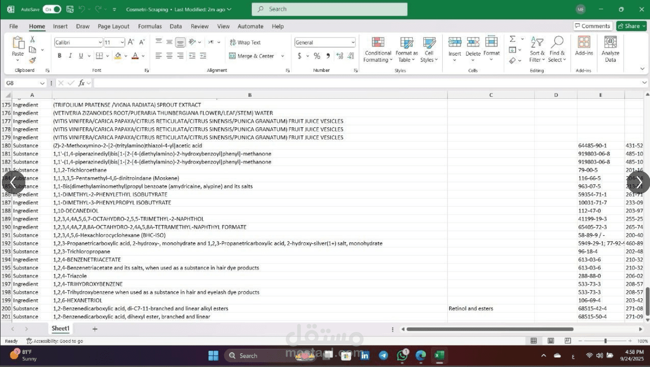The image size is (650, 367).
Task: Switch to the Formulas ribbon tab
Action: tap(149, 26)
